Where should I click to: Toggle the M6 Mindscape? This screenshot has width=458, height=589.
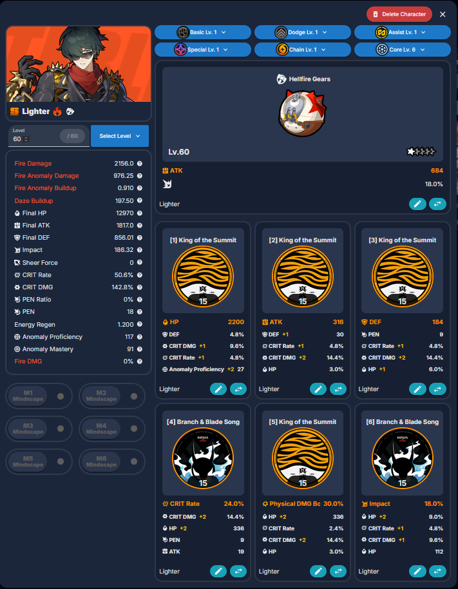pos(112,461)
